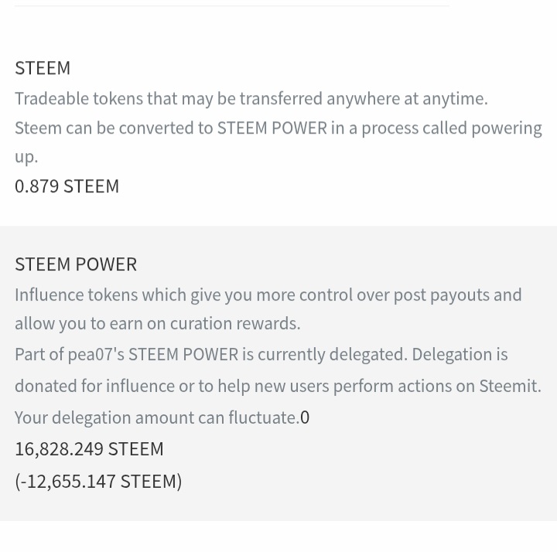Click the 'allow you to earn on curation rewards' line

pos(158,324)
